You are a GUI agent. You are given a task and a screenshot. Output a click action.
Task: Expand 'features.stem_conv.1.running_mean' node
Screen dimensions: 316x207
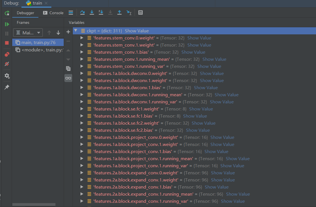tap(82, 59)
